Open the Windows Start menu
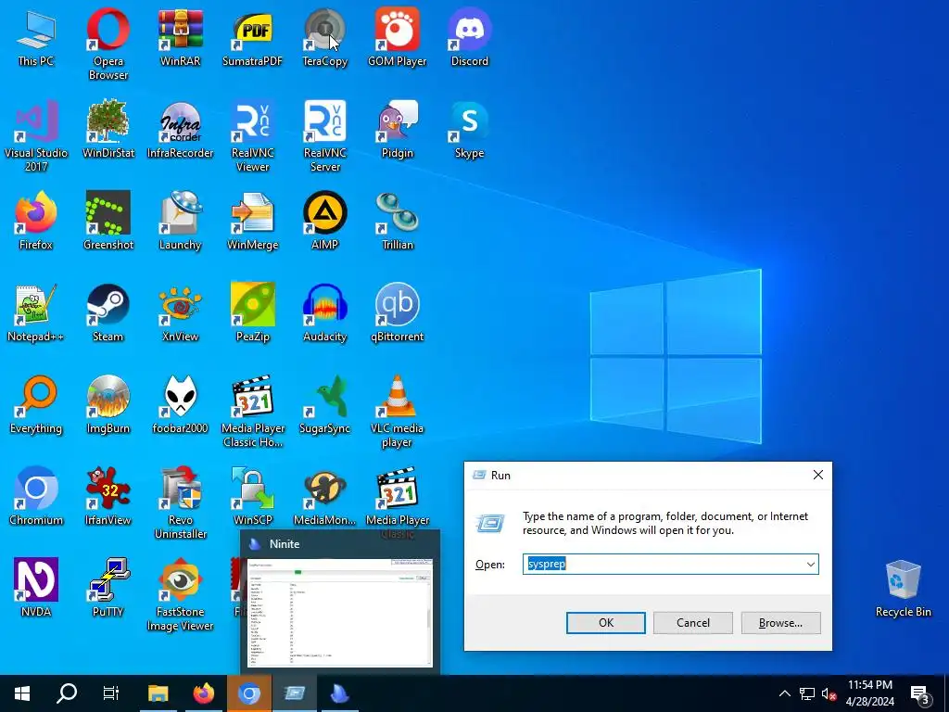The height and width of the screenshot is (712, 949). (22, 693)
